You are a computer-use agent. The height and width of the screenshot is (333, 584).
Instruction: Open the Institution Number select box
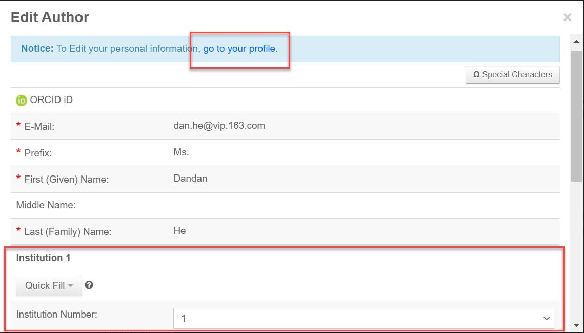click(364, 318)
